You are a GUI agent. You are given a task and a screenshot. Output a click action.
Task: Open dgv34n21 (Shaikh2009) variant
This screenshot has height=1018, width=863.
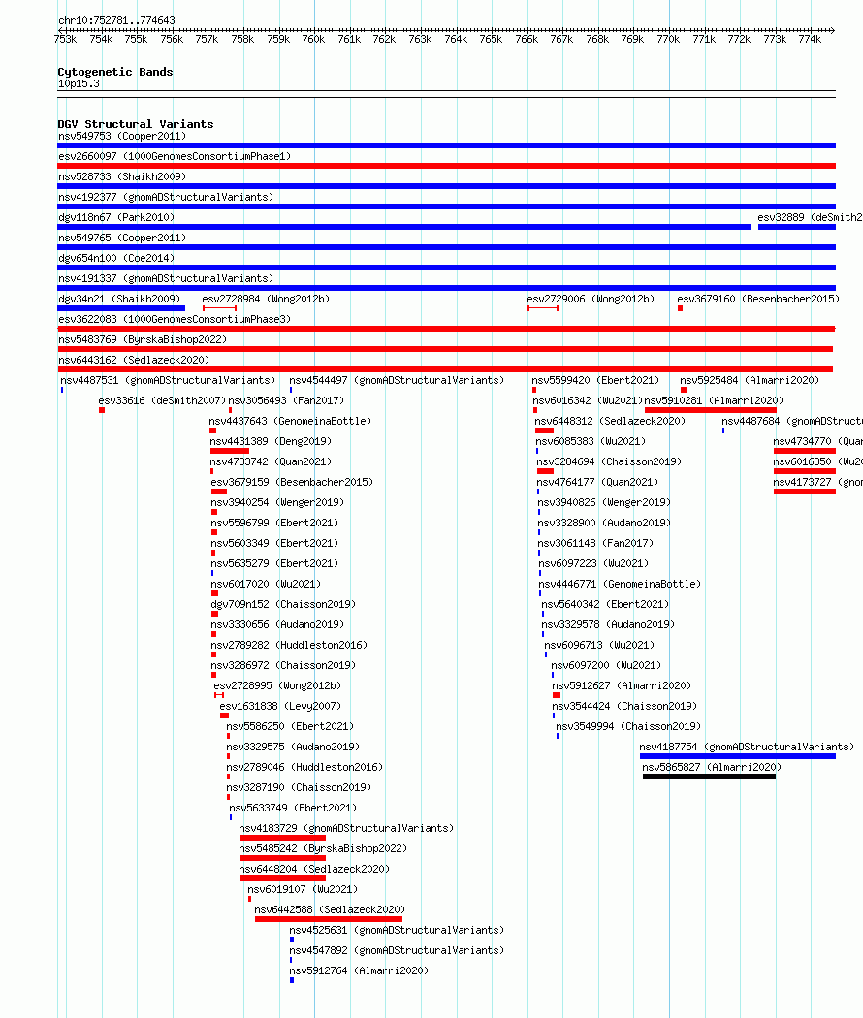click(x=119, y=299)
